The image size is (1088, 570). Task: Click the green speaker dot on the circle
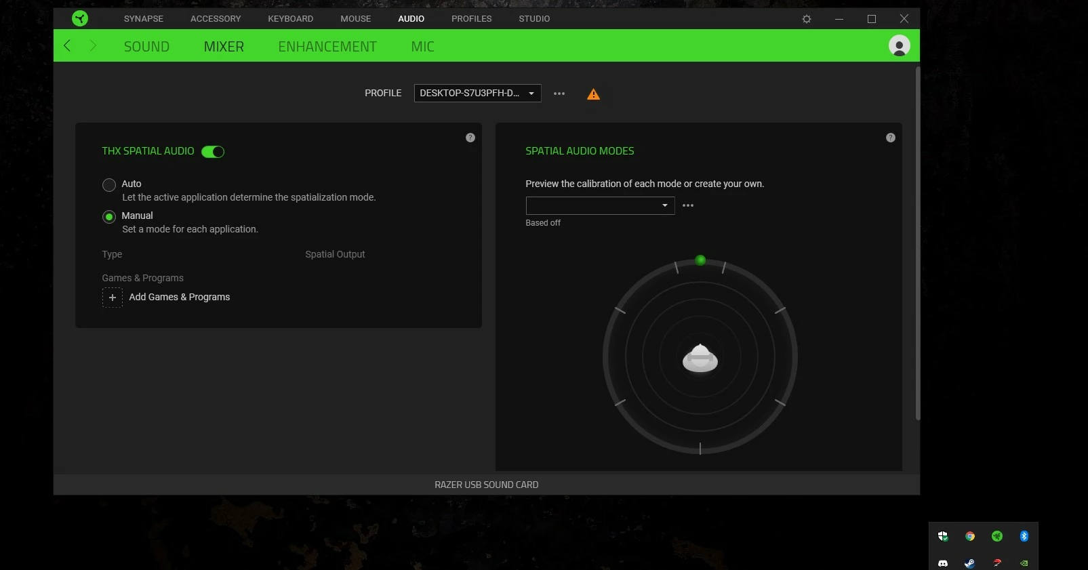coord(701,260)
